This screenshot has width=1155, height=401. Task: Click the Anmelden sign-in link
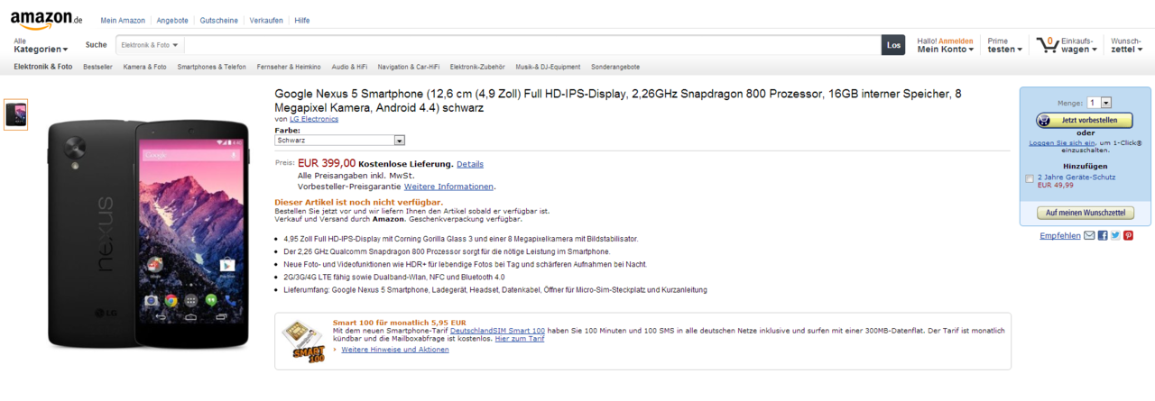click(956, 41)
